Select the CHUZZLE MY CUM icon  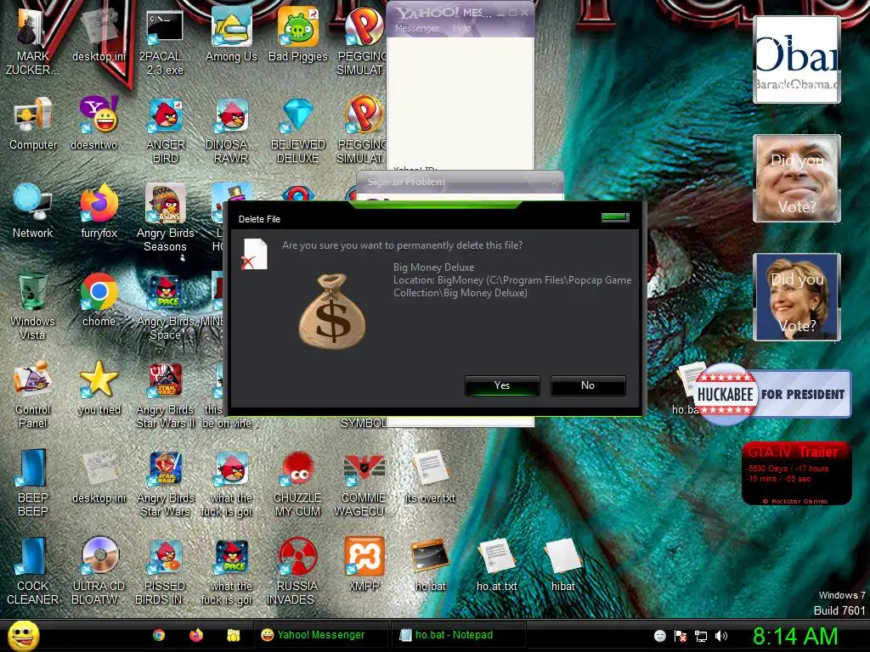coord(298,482)
